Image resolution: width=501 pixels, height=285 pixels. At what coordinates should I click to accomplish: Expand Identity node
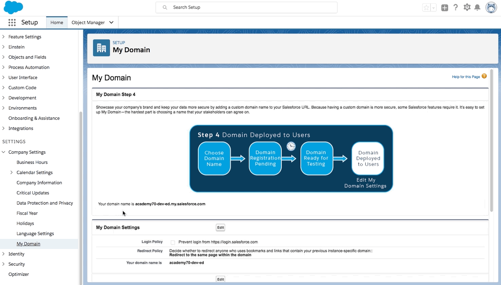point(3,254)
